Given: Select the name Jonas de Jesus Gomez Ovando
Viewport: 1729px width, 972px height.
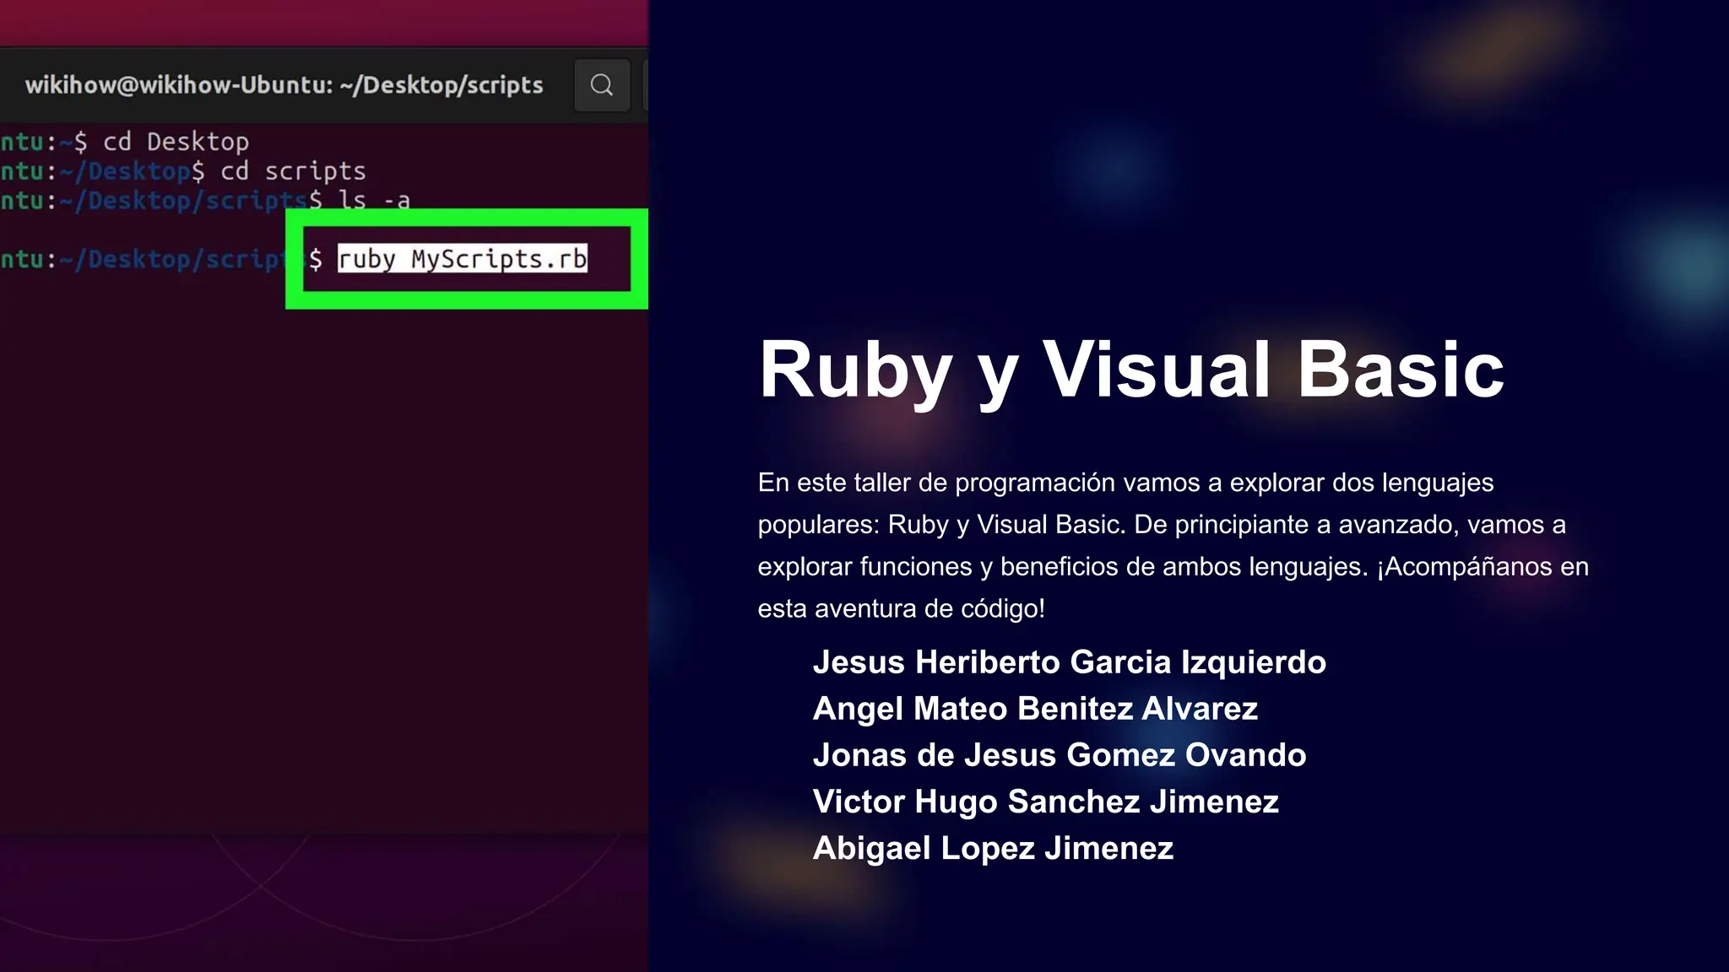Looking at the screenshot, I should (1059, 755).
